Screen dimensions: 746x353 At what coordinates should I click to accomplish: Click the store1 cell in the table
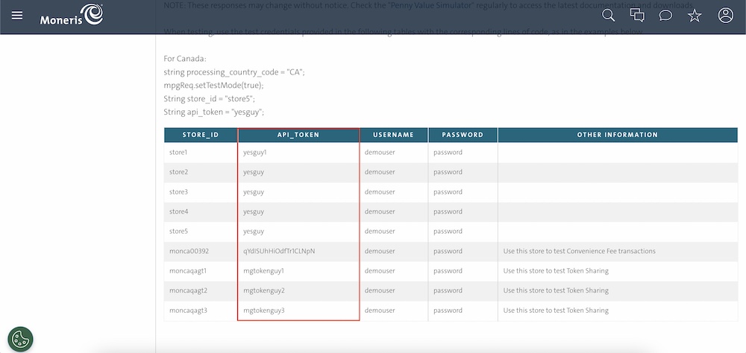click(x=178, y=153)
